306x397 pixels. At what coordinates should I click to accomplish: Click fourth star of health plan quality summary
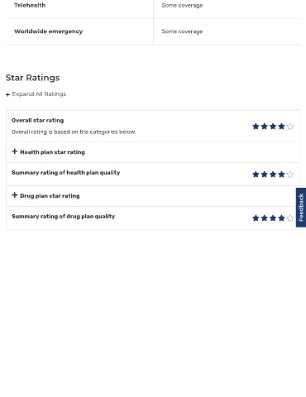pos(281,175)
